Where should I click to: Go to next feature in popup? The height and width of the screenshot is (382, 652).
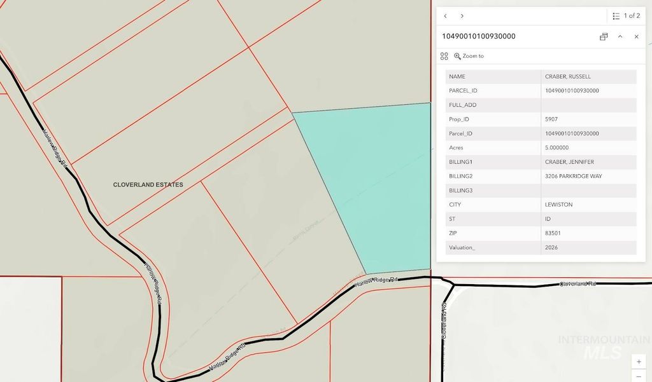[462, 16]
